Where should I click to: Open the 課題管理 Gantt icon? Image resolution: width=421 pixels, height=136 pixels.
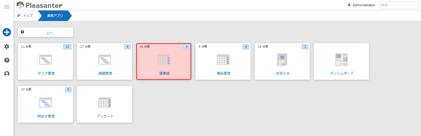[x=105, y=60]
